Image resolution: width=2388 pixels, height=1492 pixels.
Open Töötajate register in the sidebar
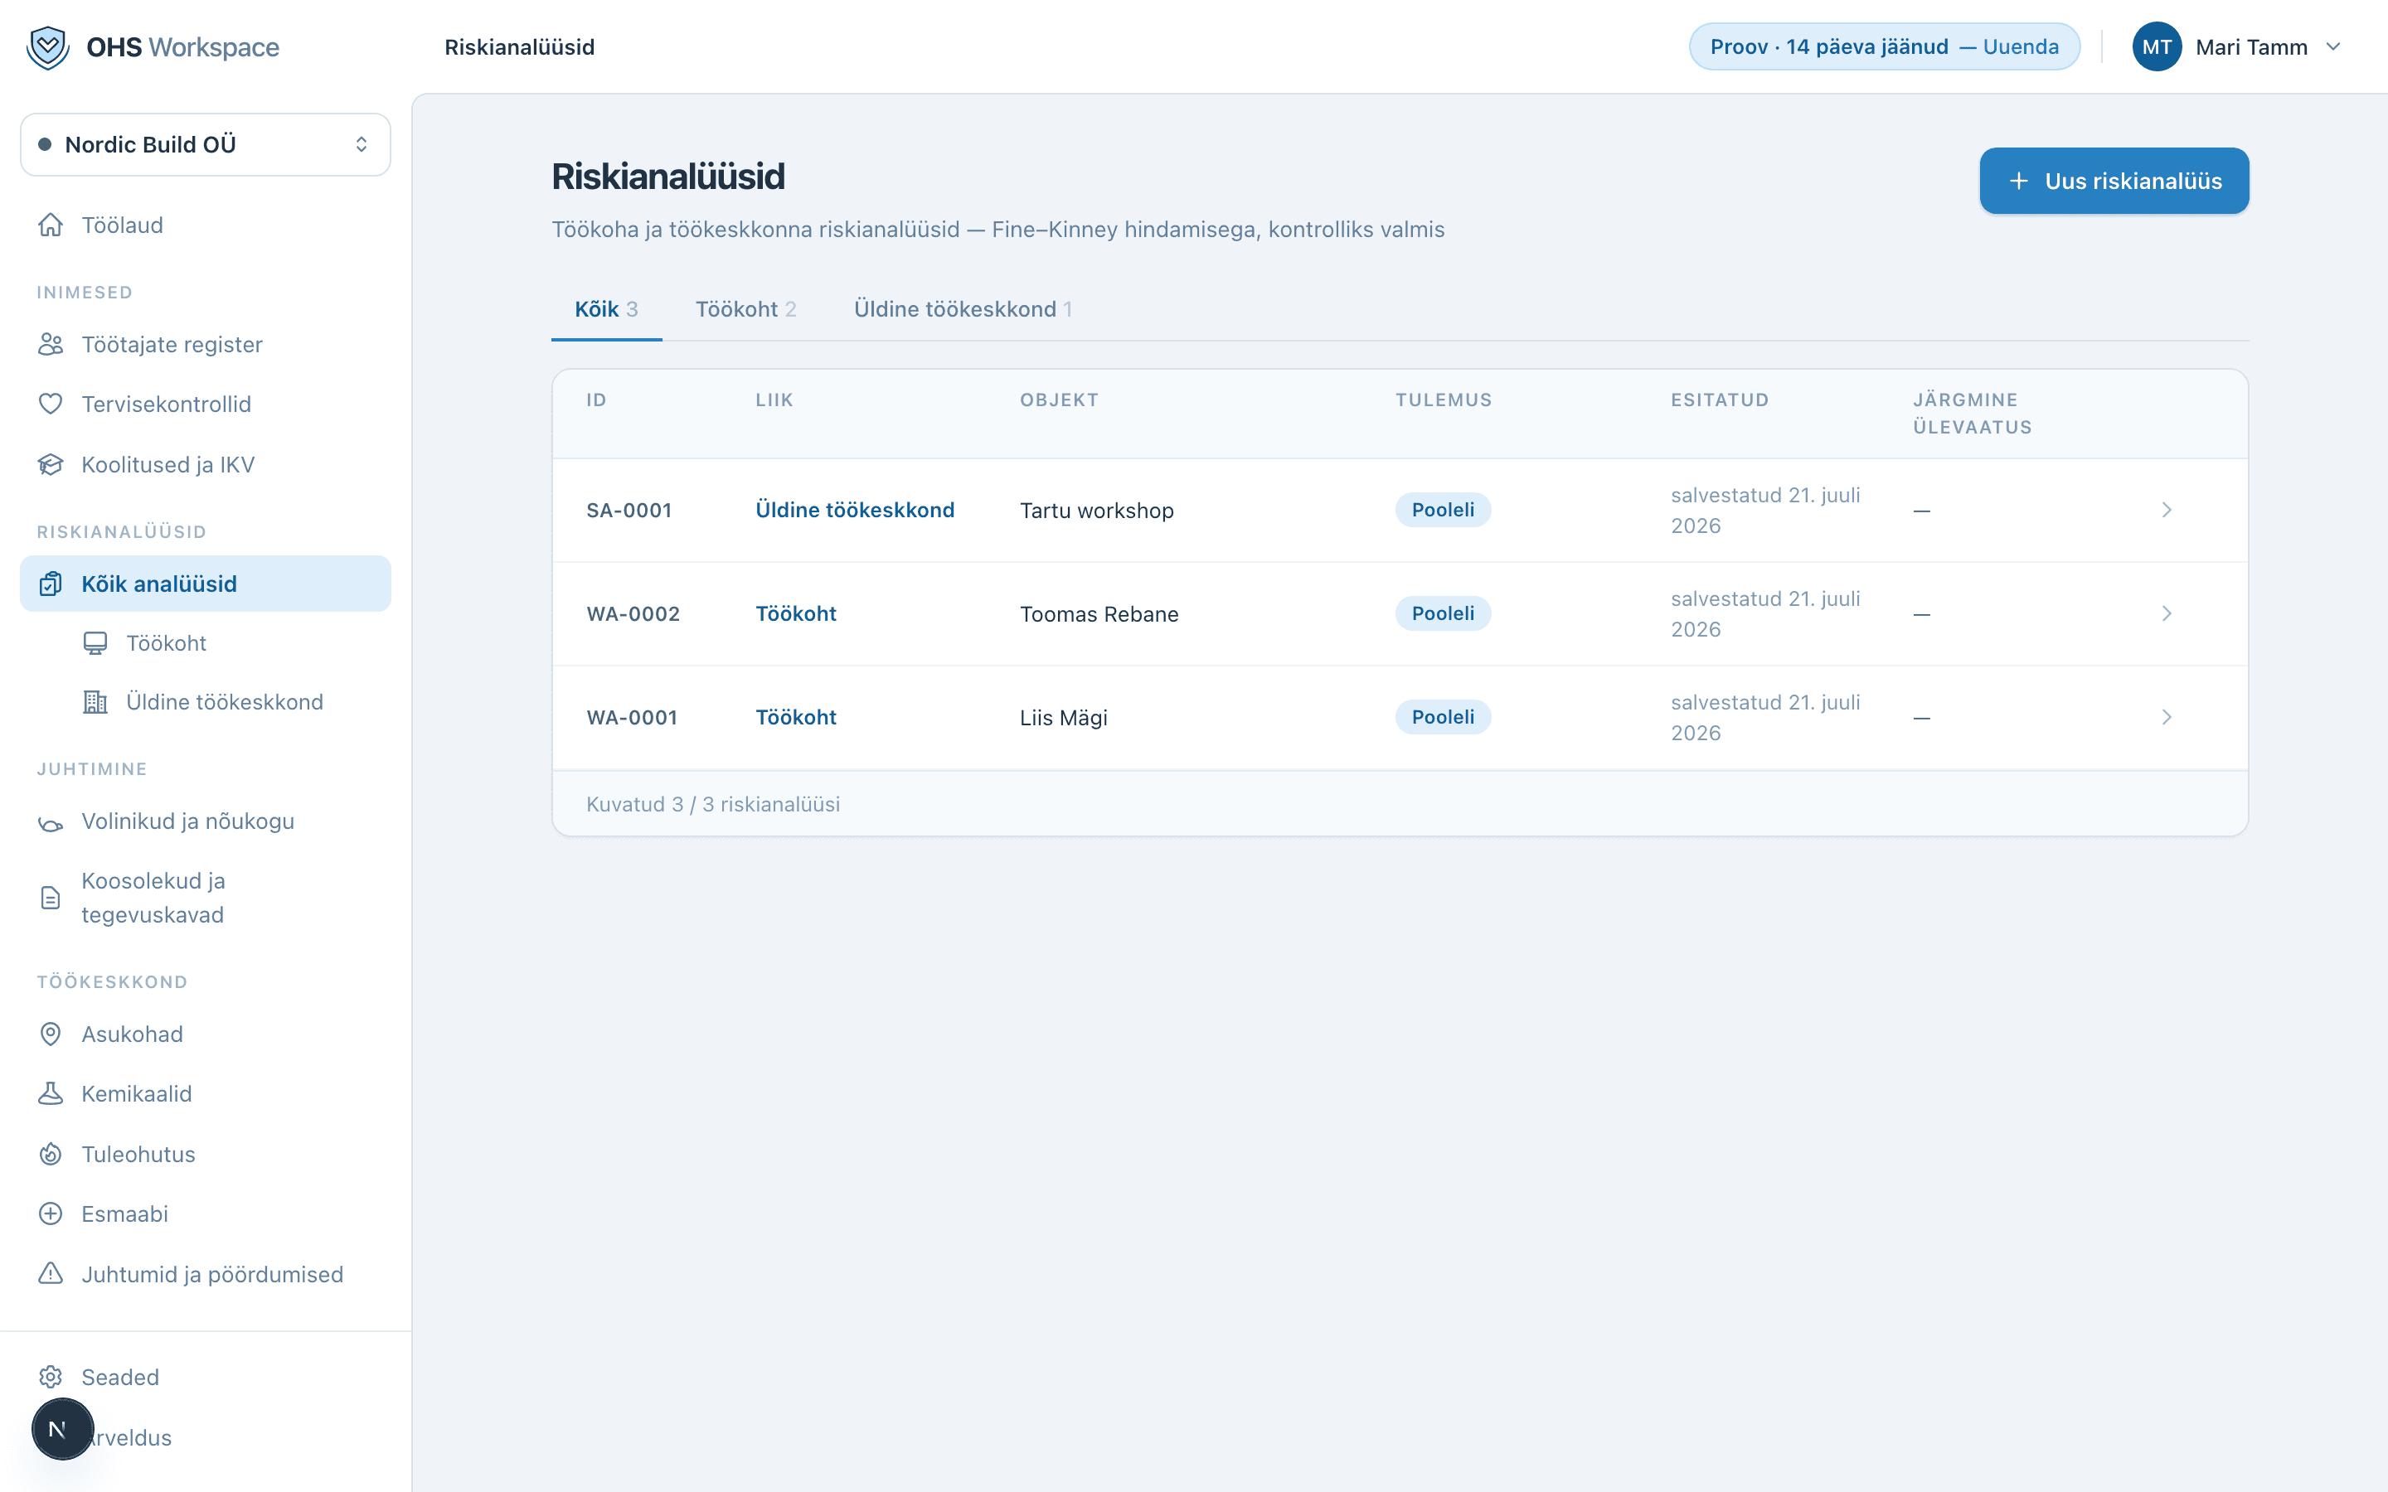[x=206, y=344]
